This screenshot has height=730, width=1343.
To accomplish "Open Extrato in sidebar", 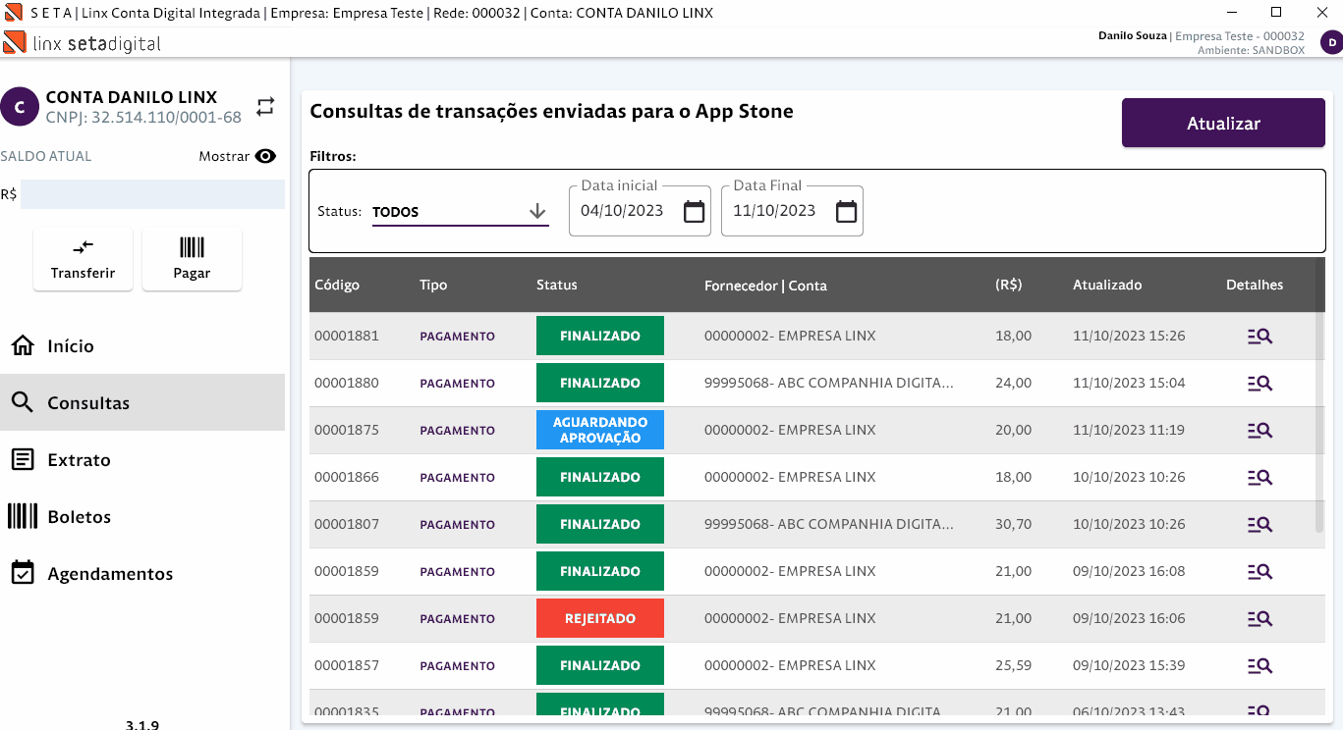I will pyautogui.click(x=142, y=460).
